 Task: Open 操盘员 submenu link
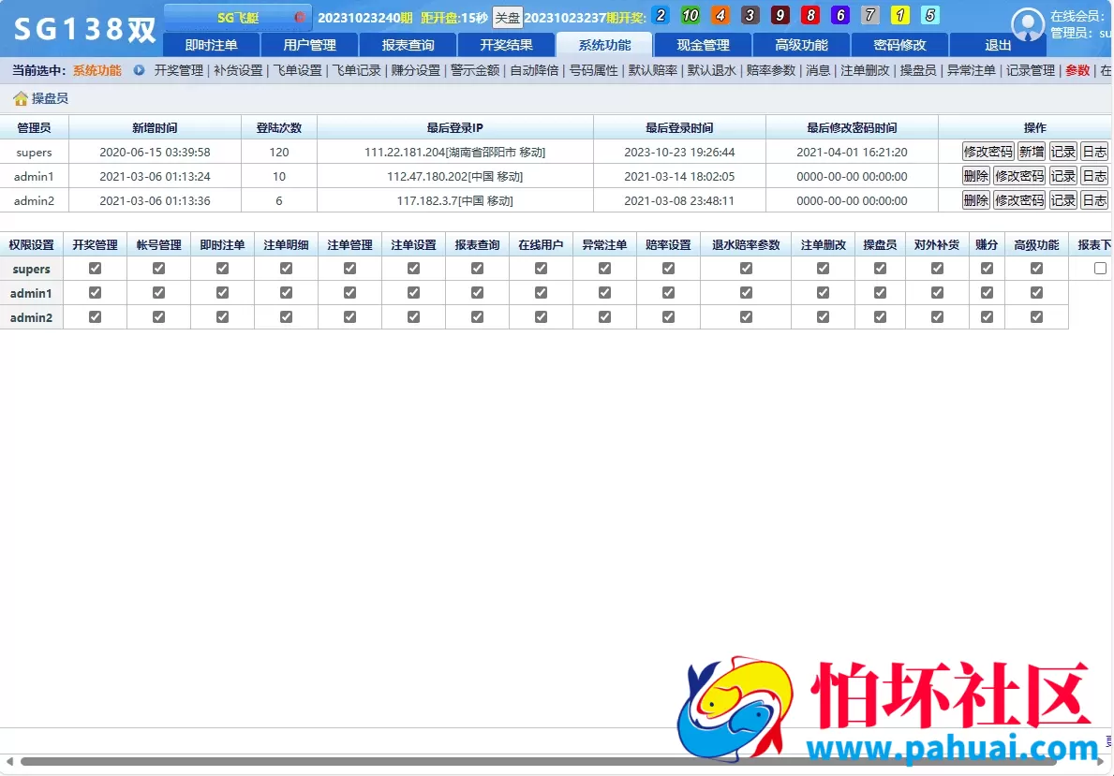click(x=918, y=70)
